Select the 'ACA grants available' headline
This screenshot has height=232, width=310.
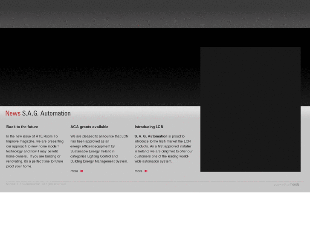pos(89,127)
